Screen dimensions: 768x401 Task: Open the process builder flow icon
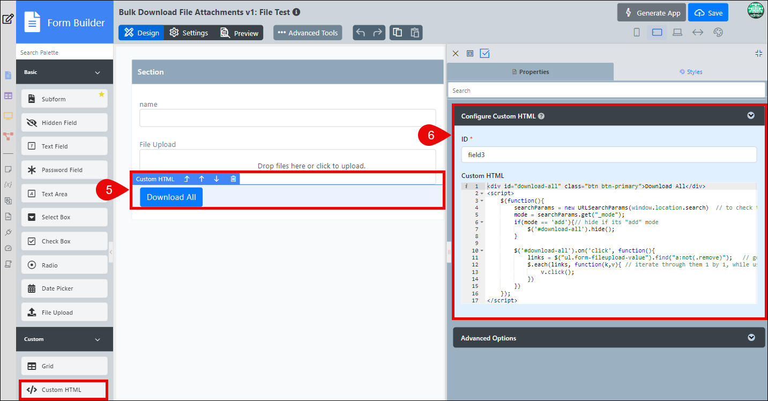[8, 136]
